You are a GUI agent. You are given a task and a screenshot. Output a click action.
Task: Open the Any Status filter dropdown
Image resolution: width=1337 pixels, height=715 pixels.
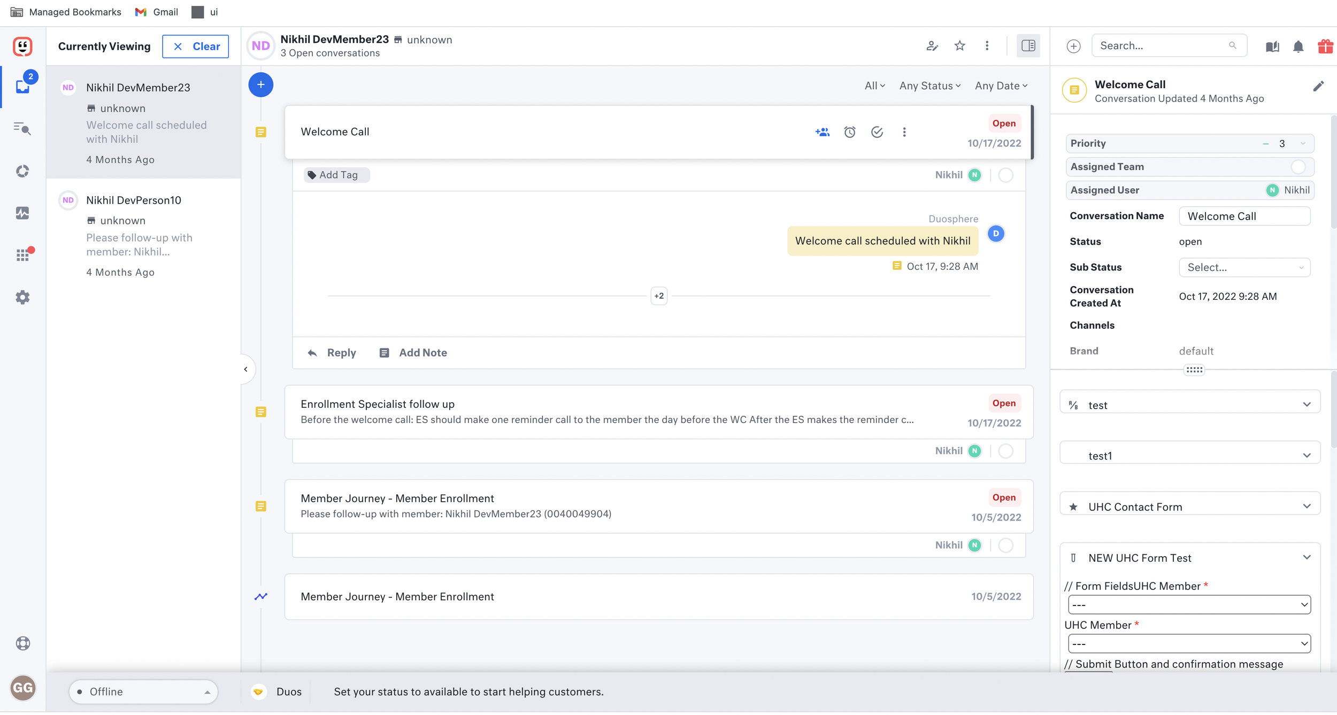(x=929, y=86)
